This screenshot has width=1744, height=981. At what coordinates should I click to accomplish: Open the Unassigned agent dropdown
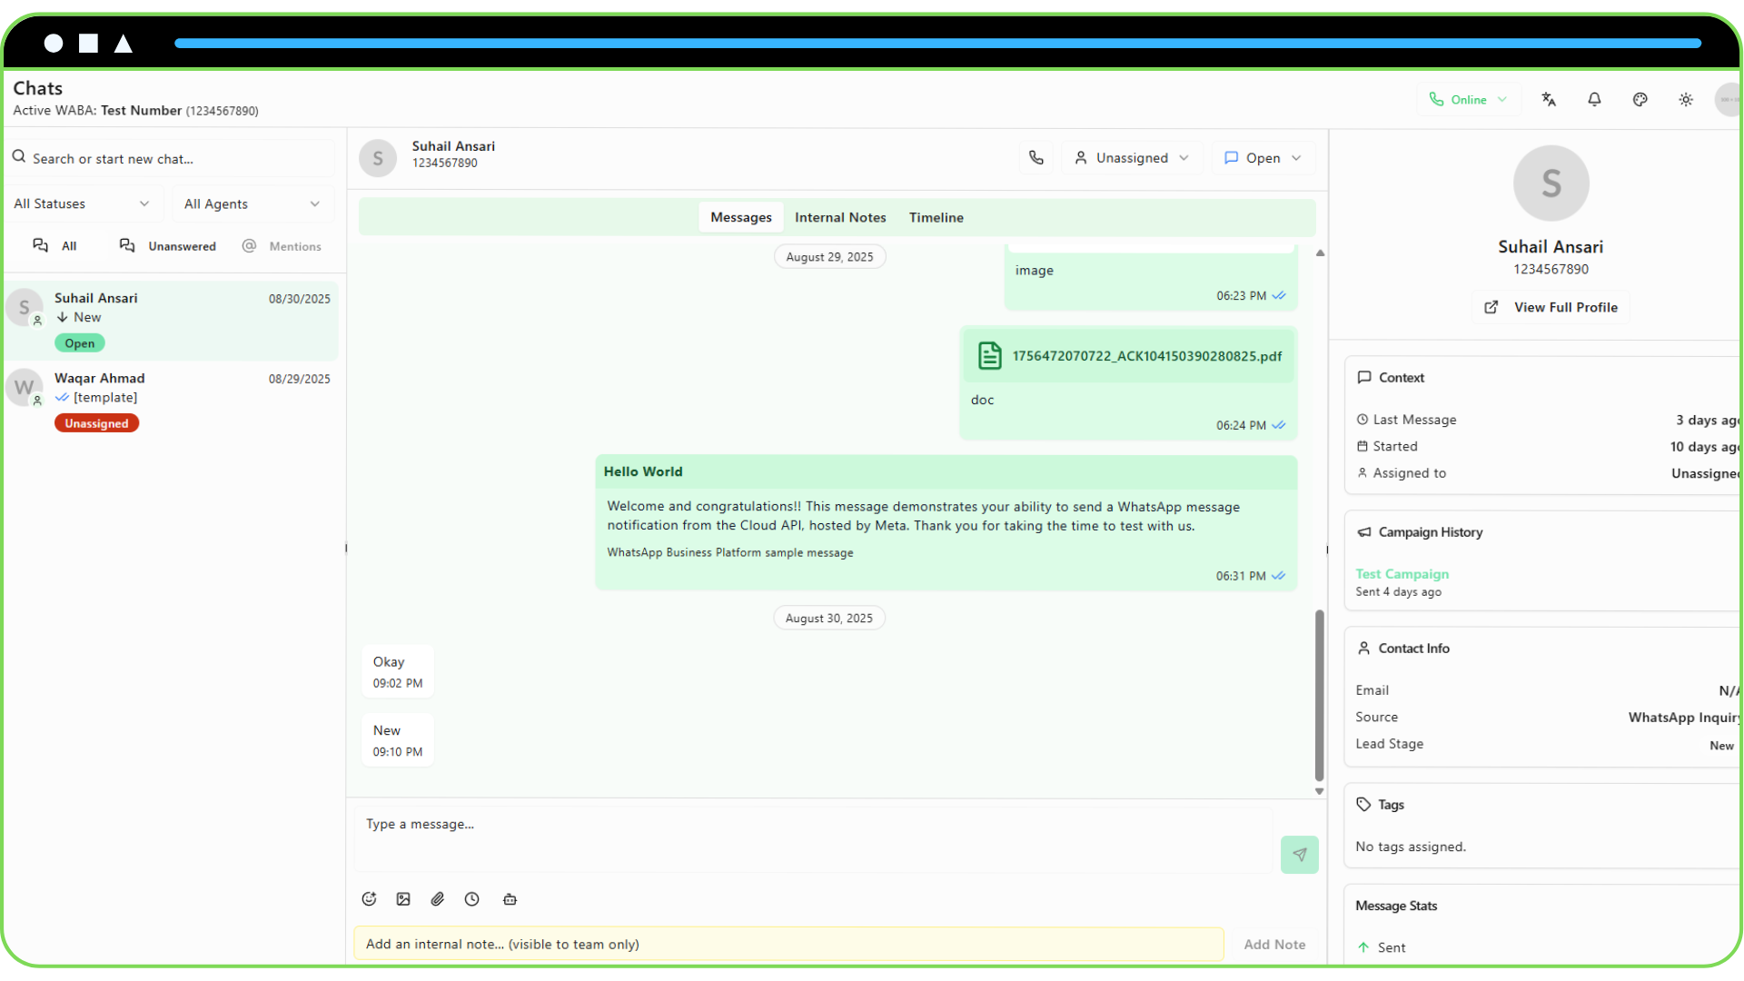1132,158
